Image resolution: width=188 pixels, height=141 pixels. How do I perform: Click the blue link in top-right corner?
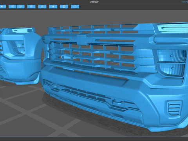185,2
